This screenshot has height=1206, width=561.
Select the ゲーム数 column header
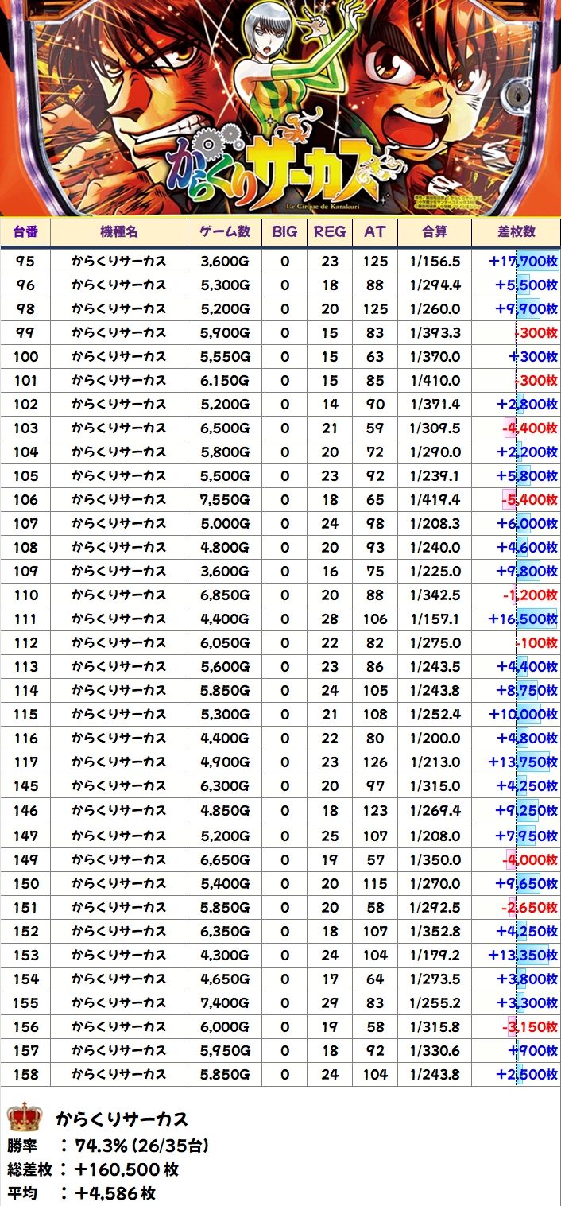225,231
